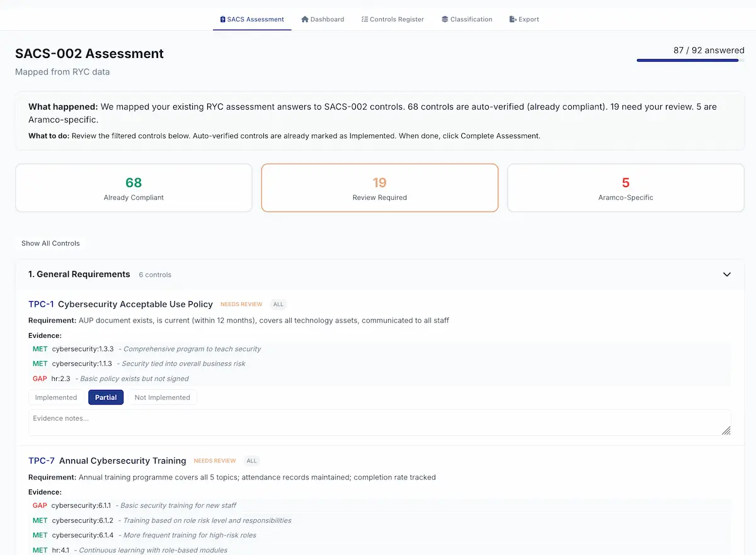Switch to the Dashboard tab
Screen dimensions: 756x555
point(323,19)
